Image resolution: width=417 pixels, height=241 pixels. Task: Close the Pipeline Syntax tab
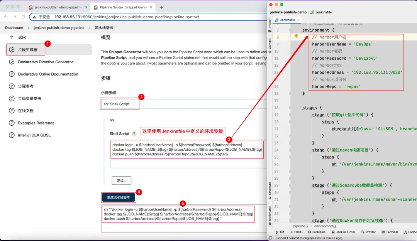click(151, 7)
